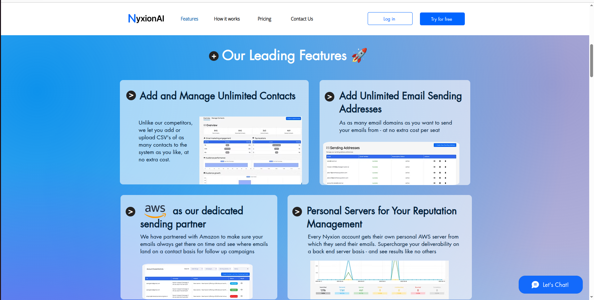This screenshot has height=300, width=594.
Task: Click the text 'Our Leading Features'
Action: point(284,56)
